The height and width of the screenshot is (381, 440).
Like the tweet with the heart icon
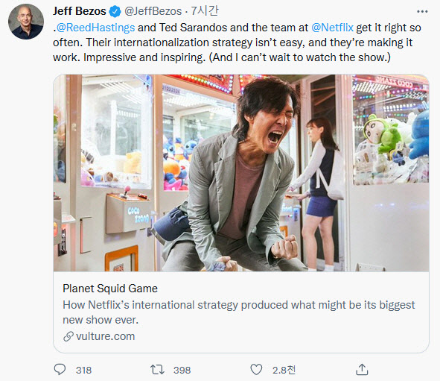coord(256,370)
